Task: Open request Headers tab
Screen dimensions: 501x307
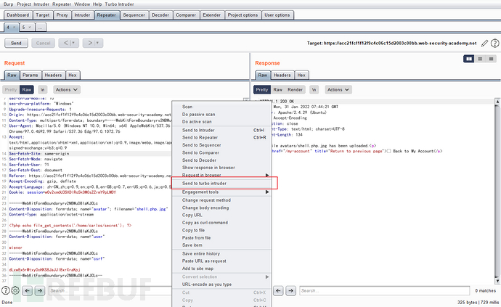Action: click(x=53, y=75)
